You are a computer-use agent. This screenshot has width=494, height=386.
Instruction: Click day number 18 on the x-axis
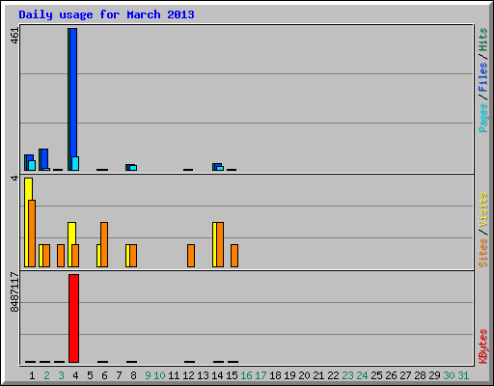tap(275, 375)
